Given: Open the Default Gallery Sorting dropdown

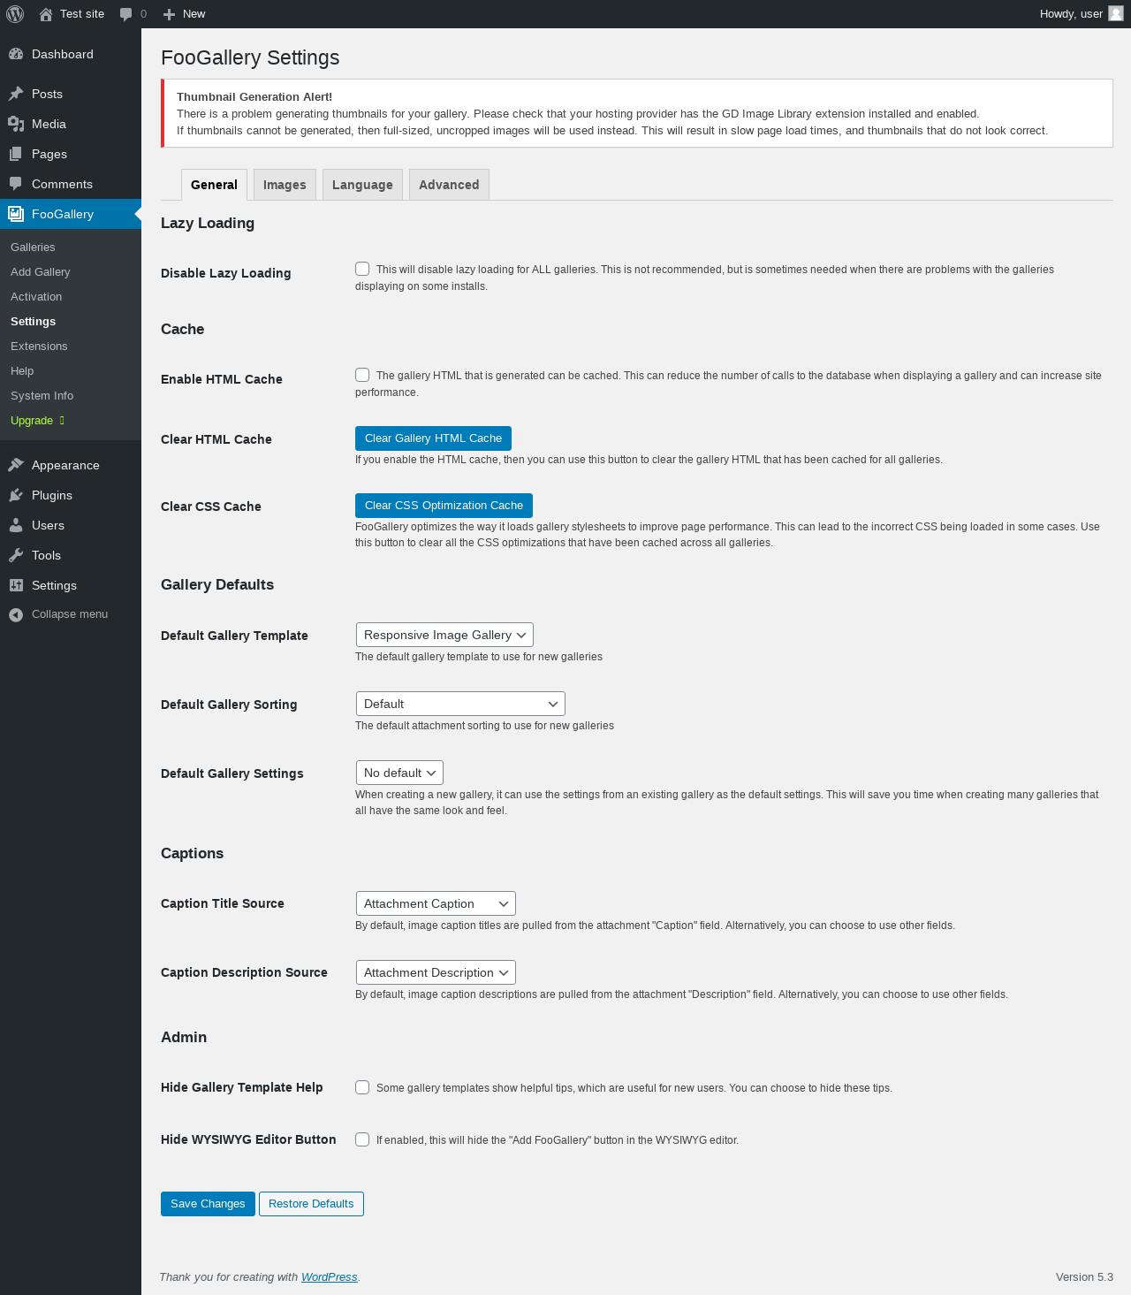Looking at the screenshot, I should click(x=460, y=704).
